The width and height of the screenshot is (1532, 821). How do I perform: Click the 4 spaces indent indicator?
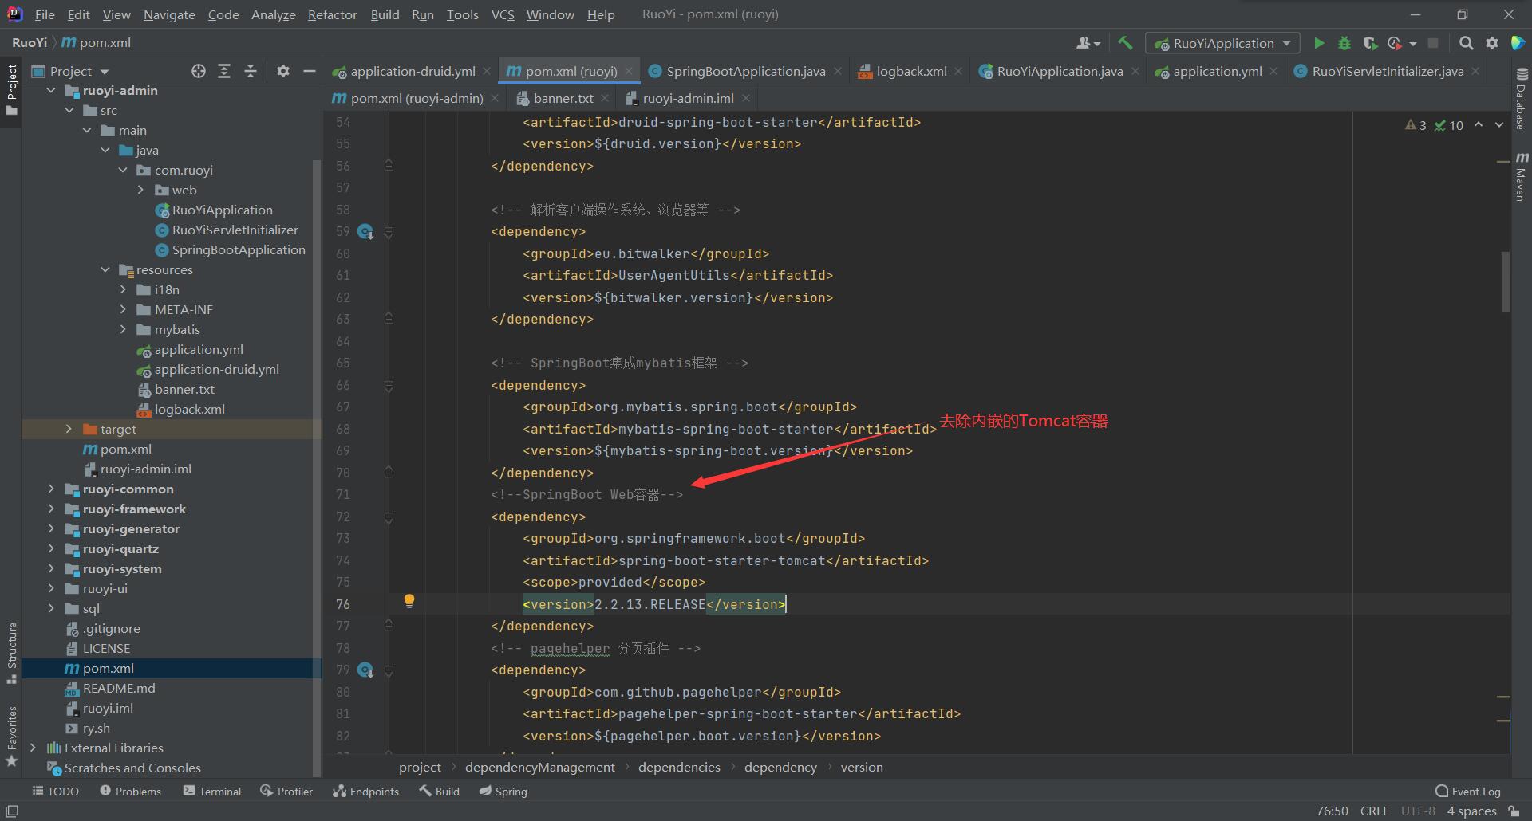coord(1471,811)
